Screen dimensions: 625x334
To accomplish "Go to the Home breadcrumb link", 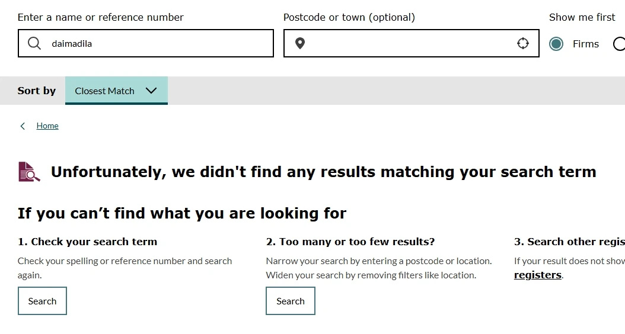I will (x=47, y=126).
